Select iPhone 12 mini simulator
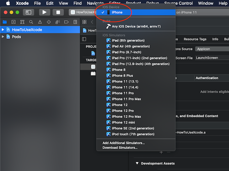229x171 pixels. click(136, 123)
